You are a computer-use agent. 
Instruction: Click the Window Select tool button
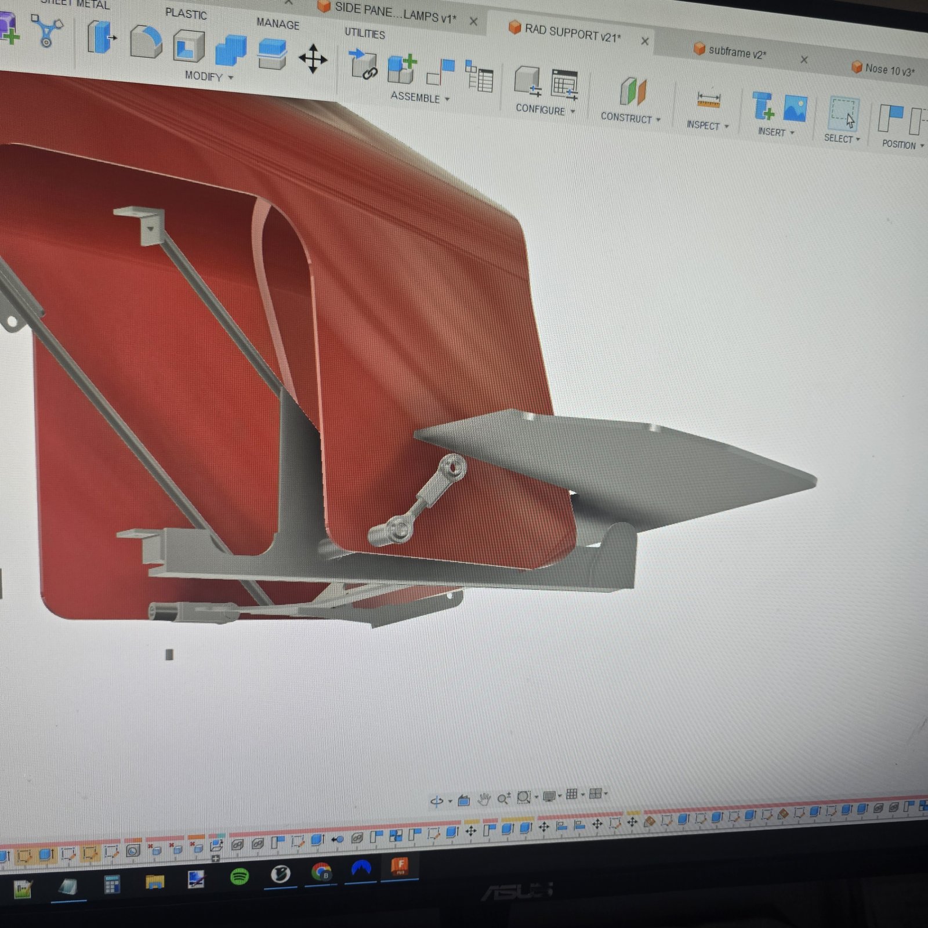[842, 113]
